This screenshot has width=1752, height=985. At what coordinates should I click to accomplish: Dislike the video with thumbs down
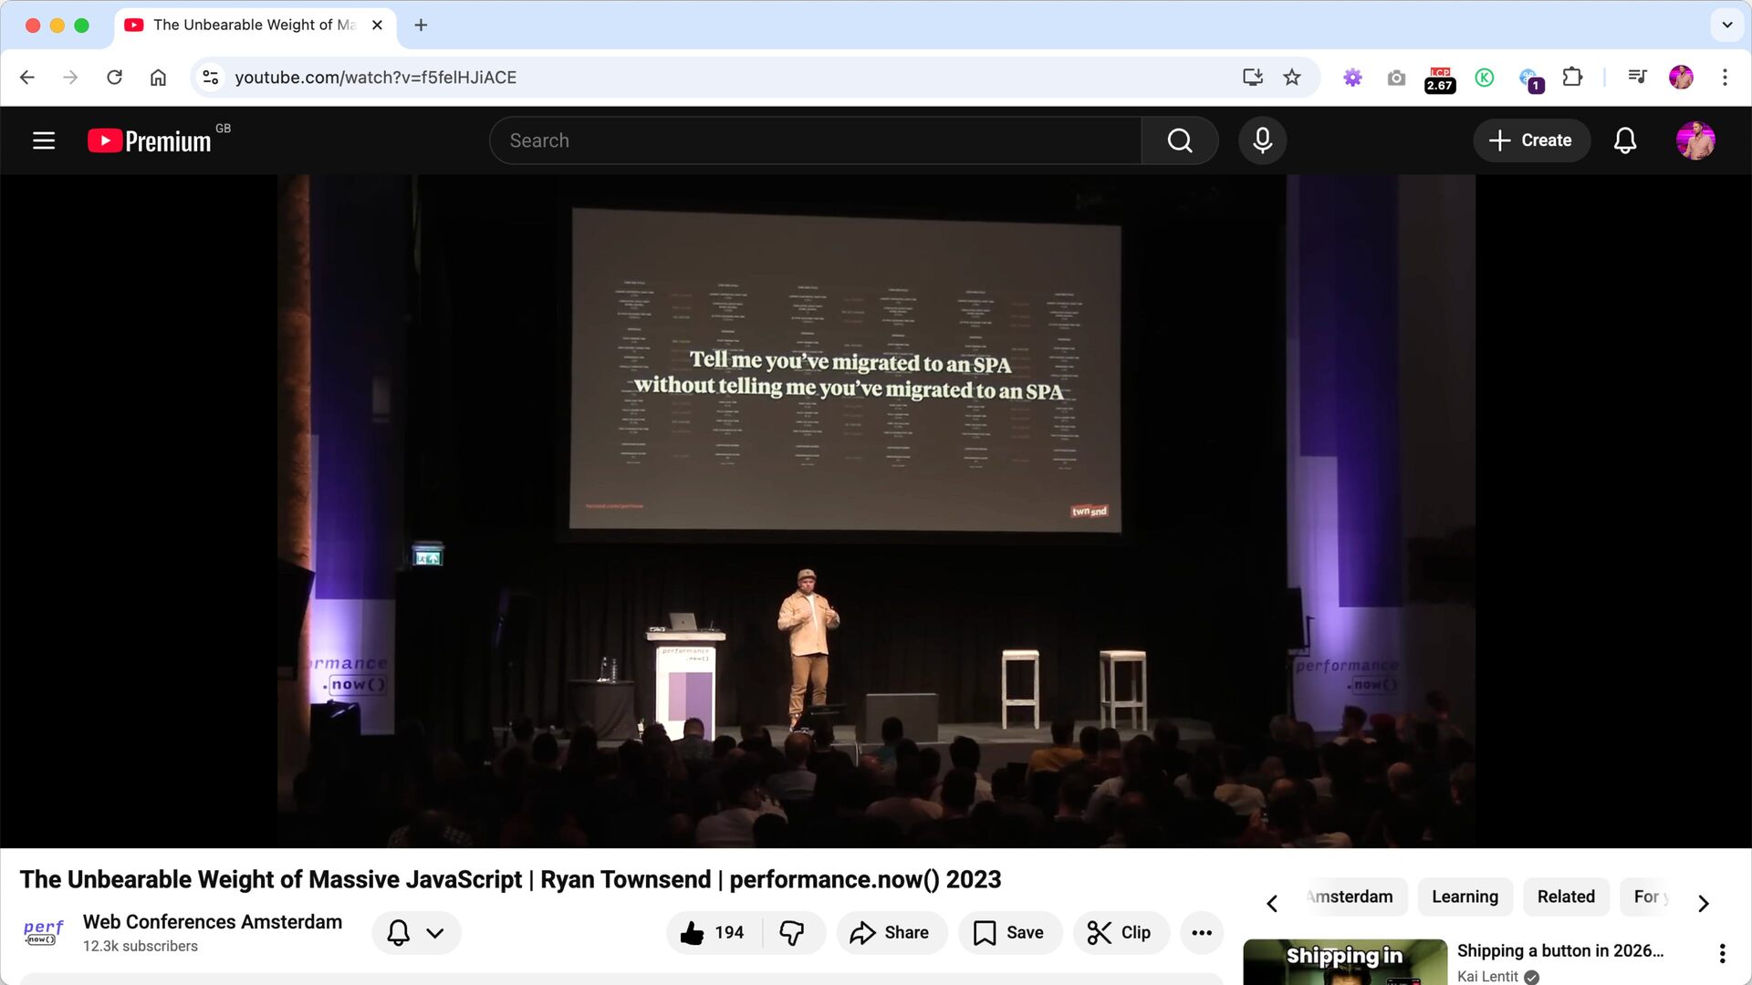coord(792,932)
